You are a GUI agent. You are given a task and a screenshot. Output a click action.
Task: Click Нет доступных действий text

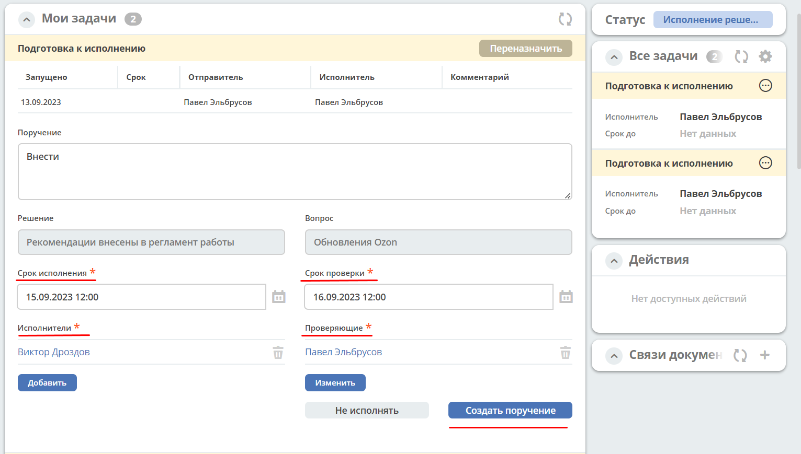point(689,298)
